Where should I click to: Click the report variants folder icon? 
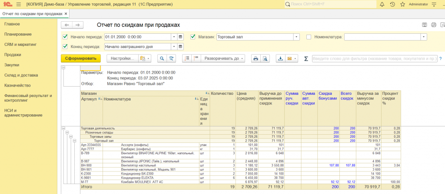[x=143, y=58]
